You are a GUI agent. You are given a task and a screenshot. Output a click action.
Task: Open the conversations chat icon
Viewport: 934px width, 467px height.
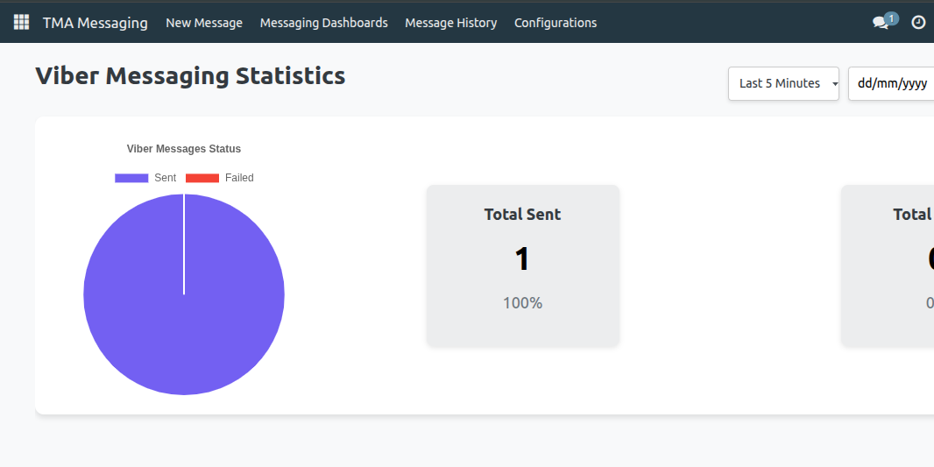pyautogui.click(x=880, y=24)
